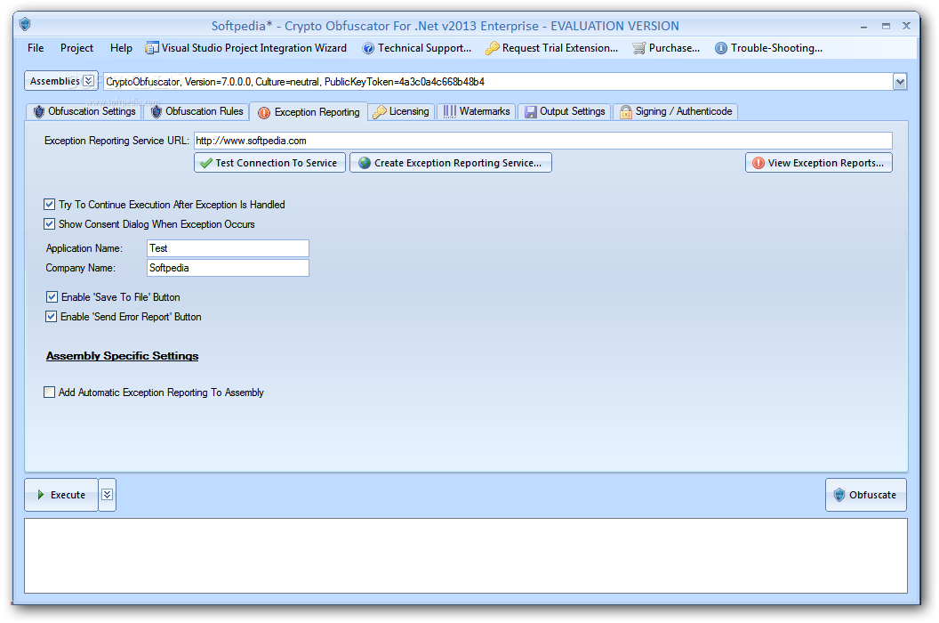
Task: Switch to Obfuscation Rules tab
Action: [197, 111]
